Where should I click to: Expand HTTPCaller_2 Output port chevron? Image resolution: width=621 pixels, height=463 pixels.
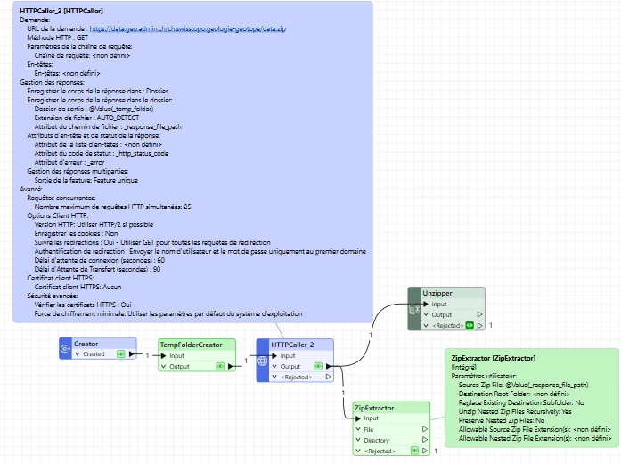point(274,367)
